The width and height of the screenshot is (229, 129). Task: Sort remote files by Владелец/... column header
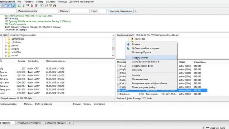[200, 62]
